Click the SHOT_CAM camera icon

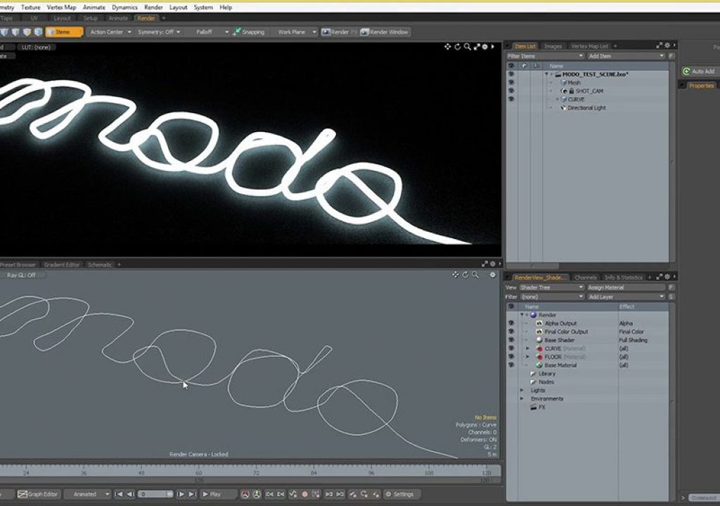point(565,91)
